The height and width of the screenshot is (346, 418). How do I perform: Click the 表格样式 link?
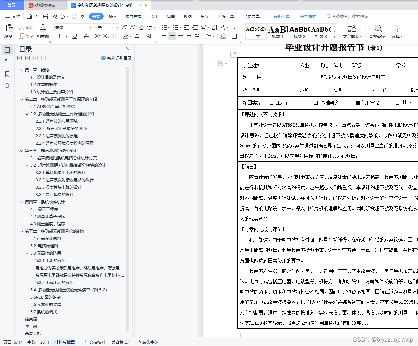pos(308,16)
